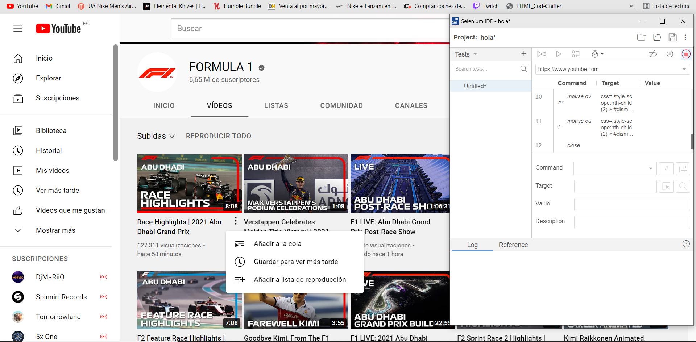The height and width of the screenshot is (342, 696).
Task: Clear the log with the clear icon
Action: [686, 244]
